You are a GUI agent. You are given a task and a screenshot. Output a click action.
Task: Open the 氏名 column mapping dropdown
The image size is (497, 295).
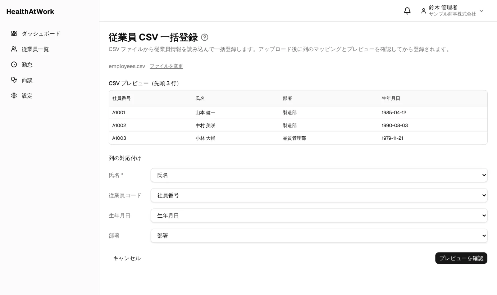(x=319, y=175)
